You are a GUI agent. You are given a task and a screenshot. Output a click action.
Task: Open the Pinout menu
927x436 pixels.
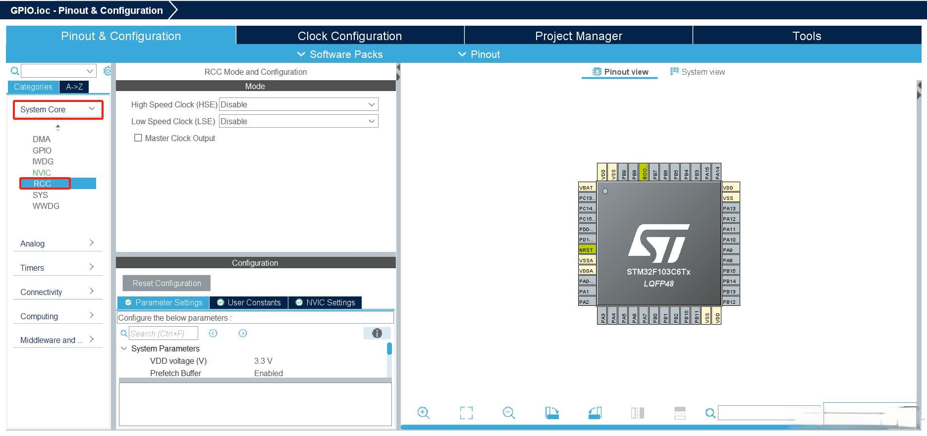479,54
